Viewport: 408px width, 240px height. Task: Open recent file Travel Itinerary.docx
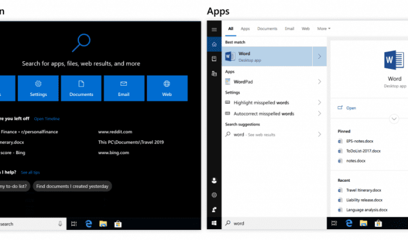(x=364, y=190)
